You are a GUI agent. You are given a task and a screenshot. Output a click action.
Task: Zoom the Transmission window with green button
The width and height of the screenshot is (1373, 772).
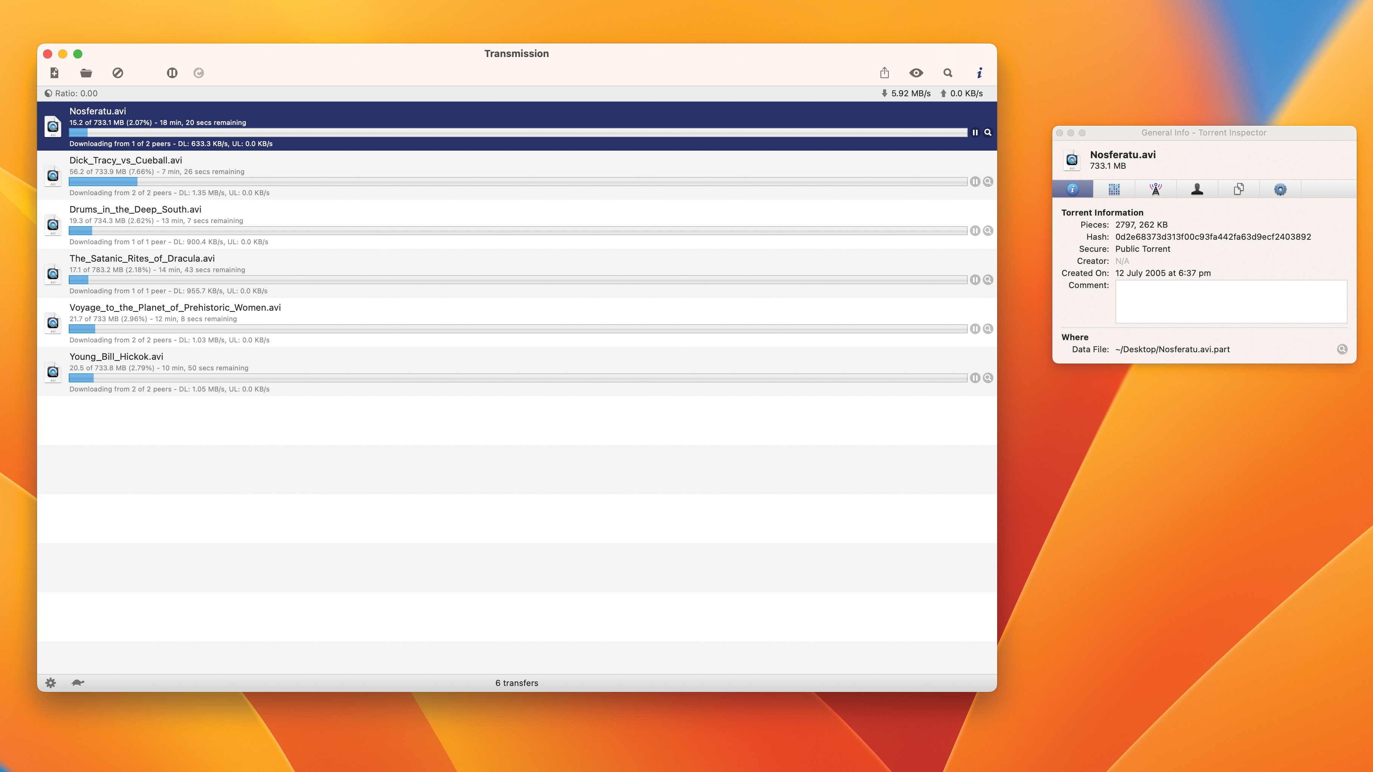tap(78, 54)
